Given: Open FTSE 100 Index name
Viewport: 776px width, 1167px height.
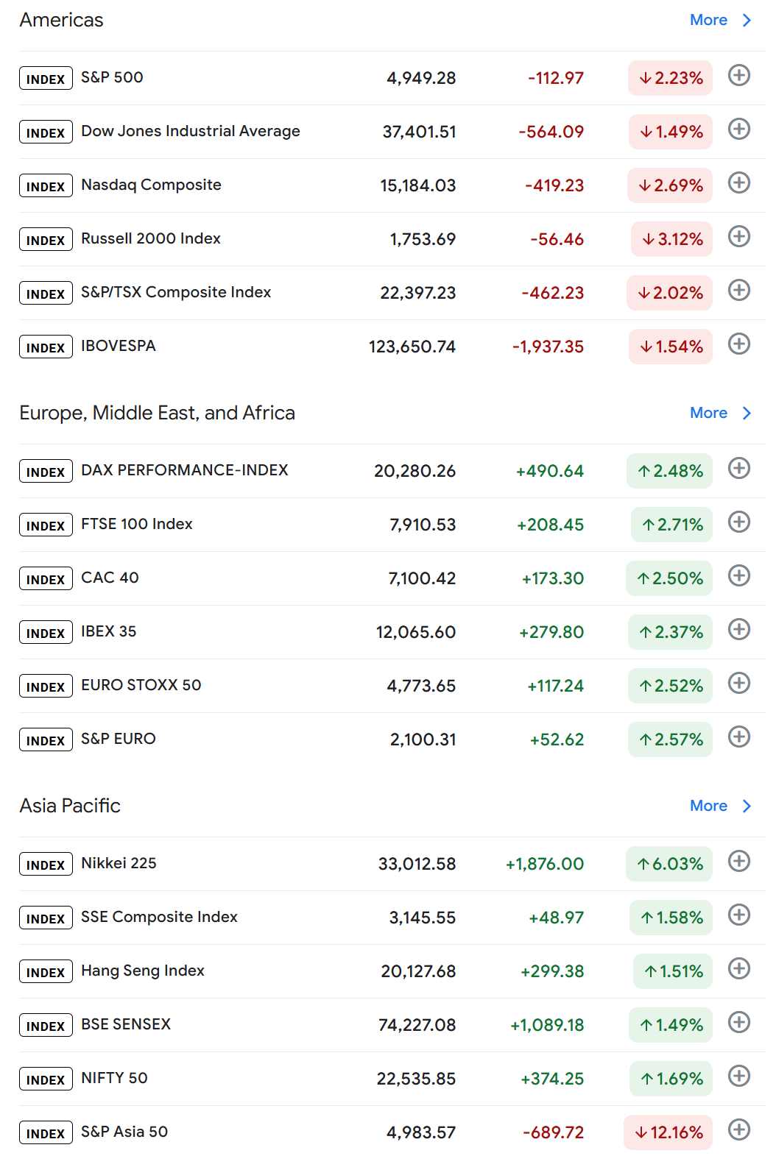Looking at the screenshot, I should click(137, 524).
